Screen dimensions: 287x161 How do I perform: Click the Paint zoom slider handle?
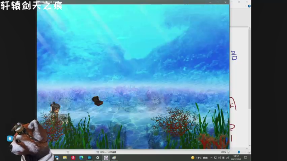pyautogui.click(x=239, y=152)
